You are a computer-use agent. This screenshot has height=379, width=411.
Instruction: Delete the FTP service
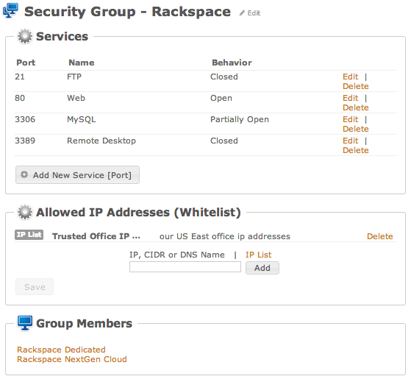[x=355, y=86]
